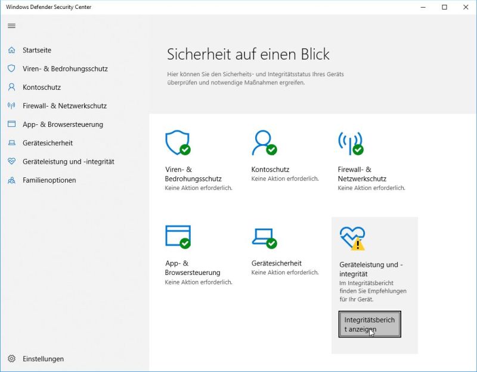
Task: Open Geräteleistung und -integrität sidebar entry
Action: click(x=69, y=161)
